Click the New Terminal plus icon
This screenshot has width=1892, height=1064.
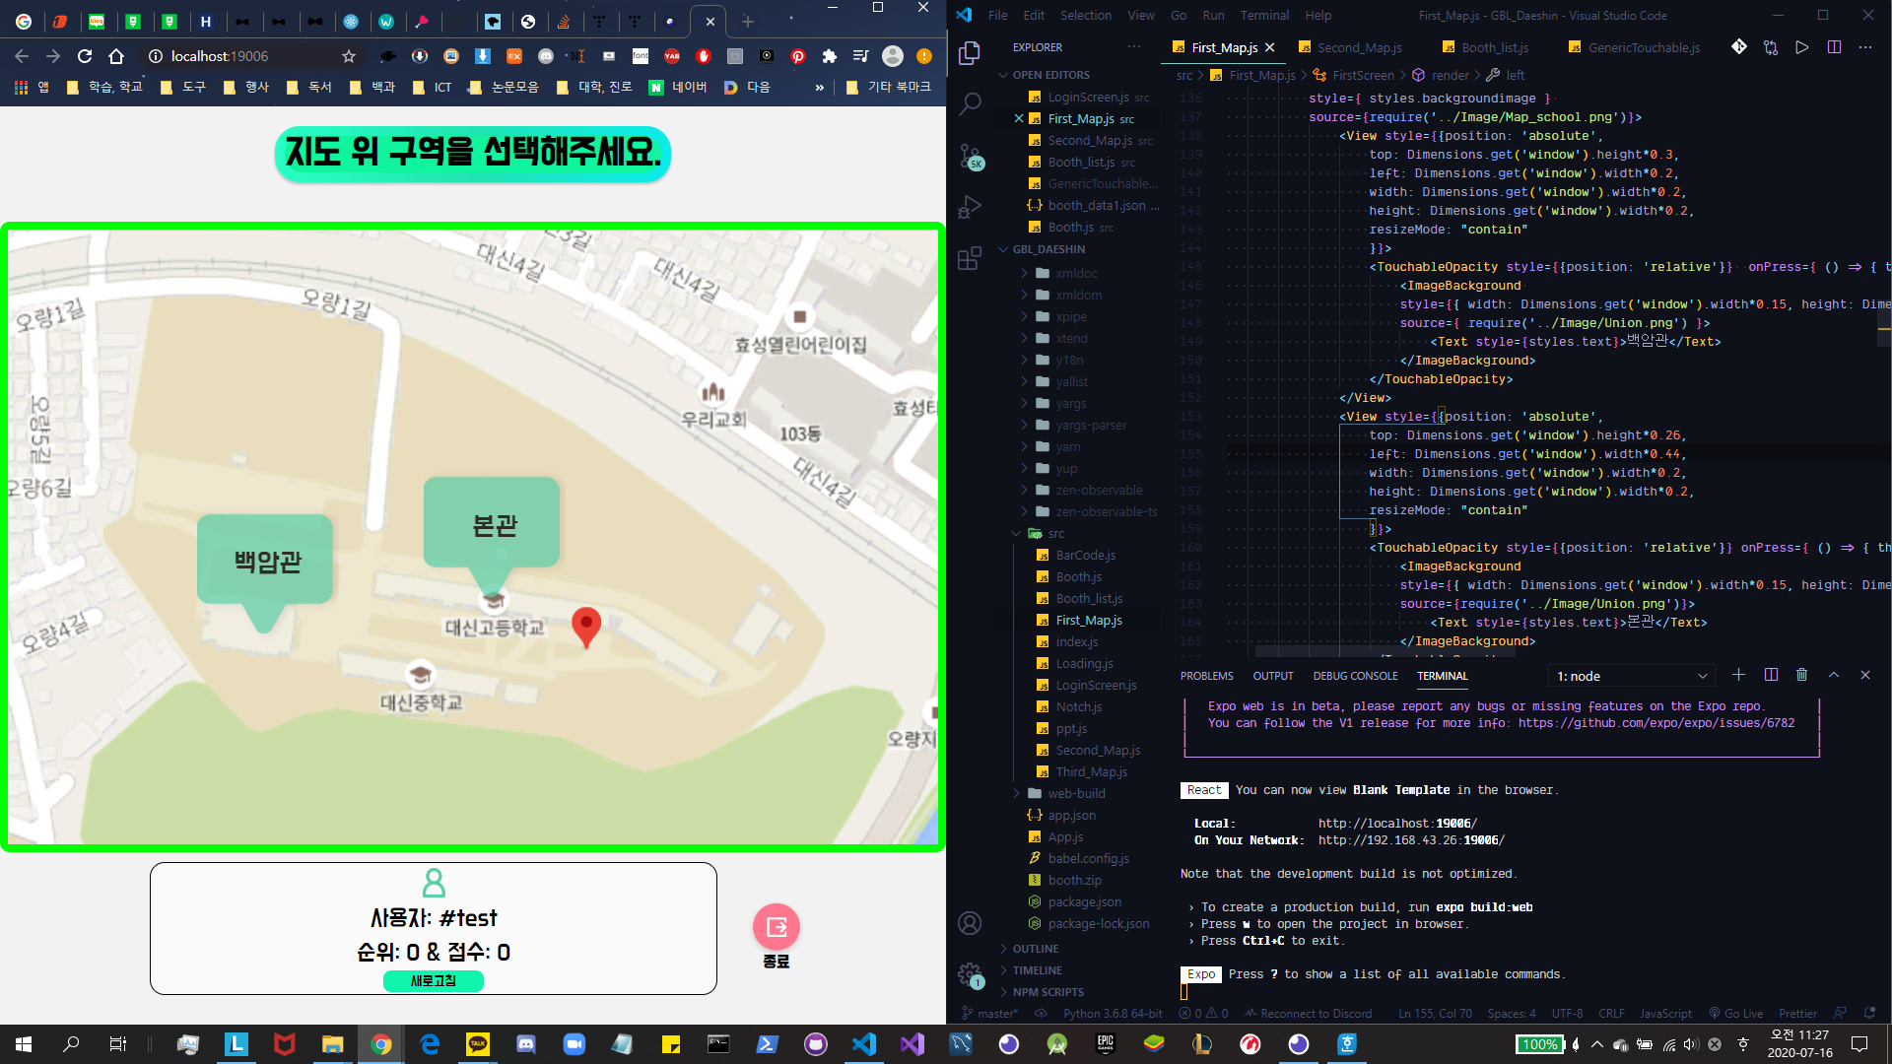[x=1738, y=675]
